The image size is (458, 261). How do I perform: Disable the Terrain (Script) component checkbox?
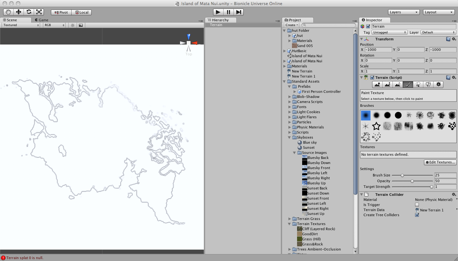pyautogui.click(x=372, y=78)
